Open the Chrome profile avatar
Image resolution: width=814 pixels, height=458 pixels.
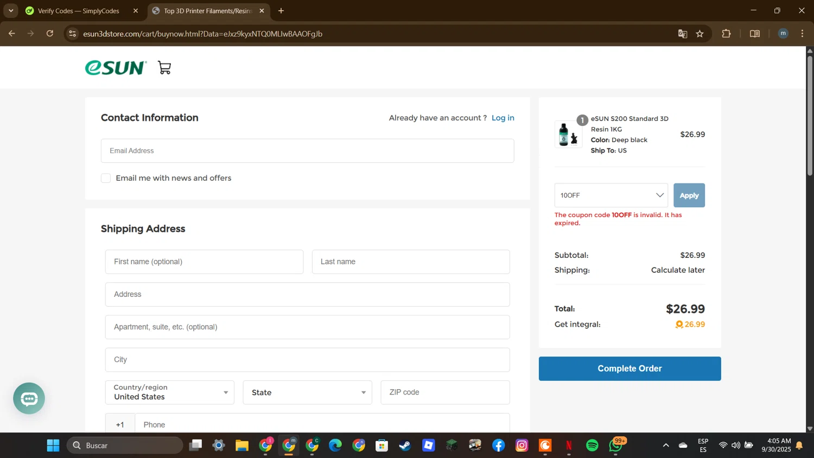click(783, 34)
